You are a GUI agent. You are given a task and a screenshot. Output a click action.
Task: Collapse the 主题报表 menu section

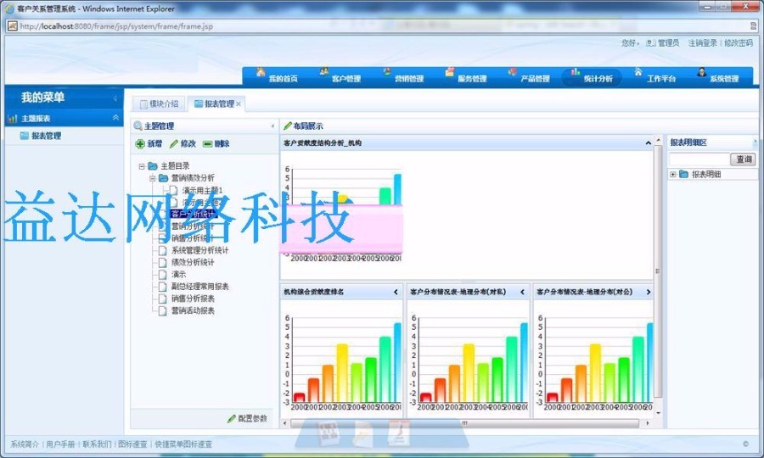115,118
